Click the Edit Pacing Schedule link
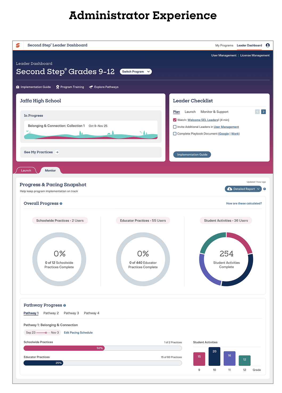 pos(78,333)
